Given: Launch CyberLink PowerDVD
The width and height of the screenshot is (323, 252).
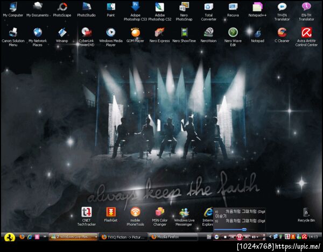Looking at the screenshot, I should (x=86, y=37).
